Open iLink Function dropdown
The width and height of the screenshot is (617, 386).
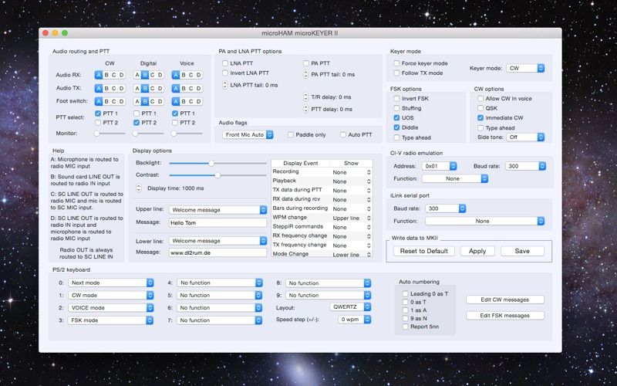point(485,222)
